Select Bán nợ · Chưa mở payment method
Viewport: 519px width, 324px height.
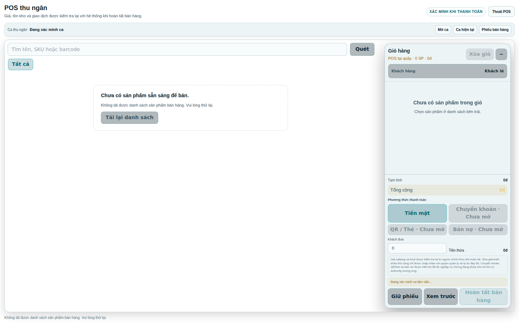[478, 230]
